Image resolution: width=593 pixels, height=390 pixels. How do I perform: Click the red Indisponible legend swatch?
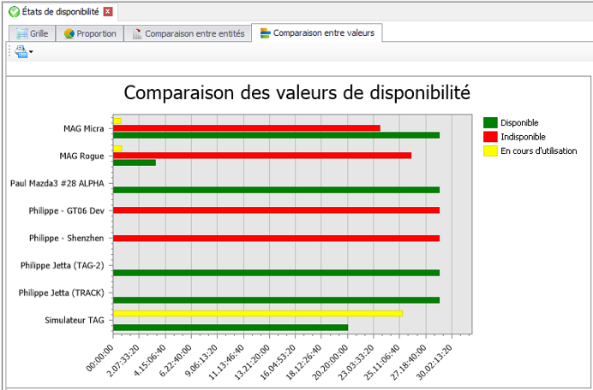490,137
